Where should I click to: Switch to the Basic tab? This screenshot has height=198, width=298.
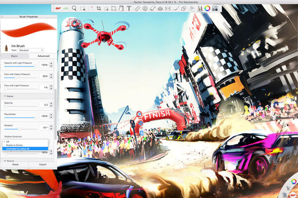click(15, 56)
